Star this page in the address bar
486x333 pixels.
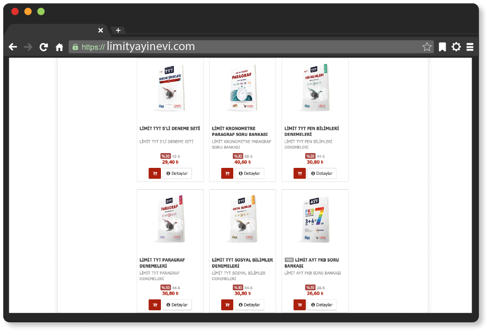click(427, 47)
